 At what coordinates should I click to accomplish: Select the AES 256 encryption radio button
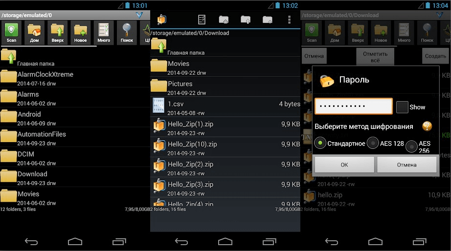click(411, 146)
